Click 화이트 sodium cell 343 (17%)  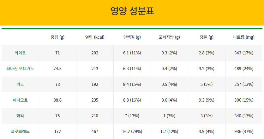coord(244,53)
